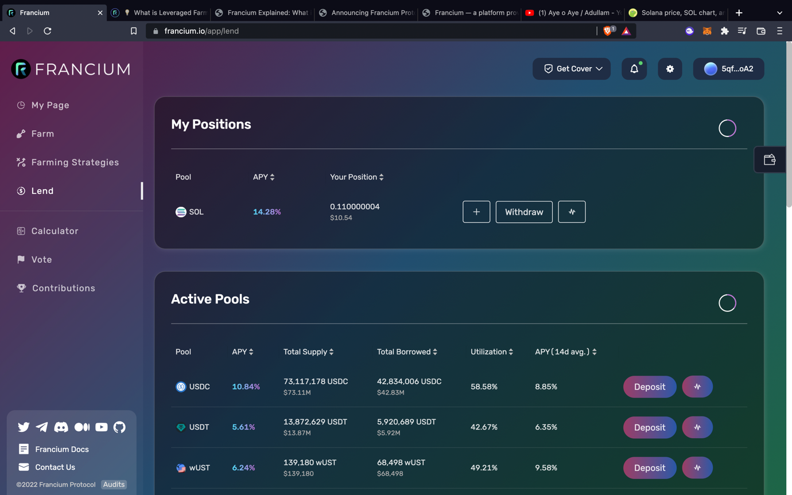This screenshot has width=792, height=495.
Task: Click the page vertical scrollbar
Action: tap(789, 124)
